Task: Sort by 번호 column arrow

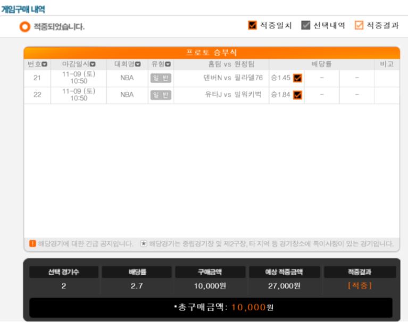Action: pos(45,64)
